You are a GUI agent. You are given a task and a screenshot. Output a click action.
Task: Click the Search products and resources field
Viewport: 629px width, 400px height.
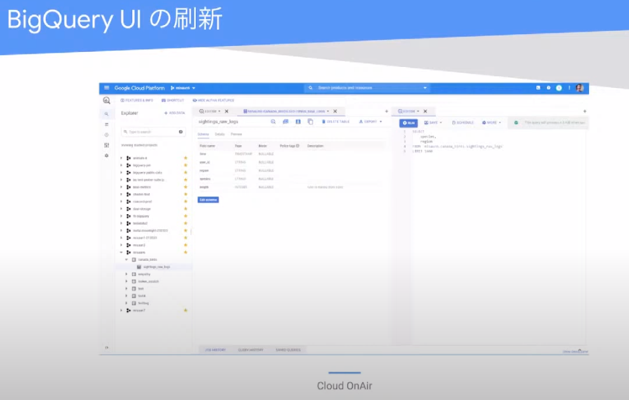[367, 88]
